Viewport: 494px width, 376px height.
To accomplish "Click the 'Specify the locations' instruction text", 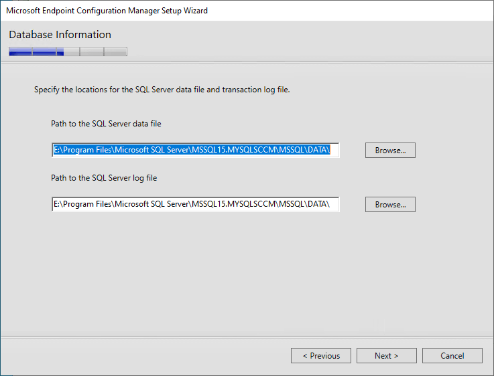I will (162, 90).
